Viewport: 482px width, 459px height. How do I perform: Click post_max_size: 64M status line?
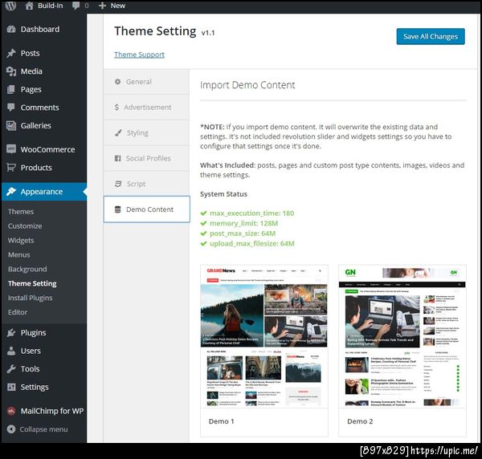point(238,234)
